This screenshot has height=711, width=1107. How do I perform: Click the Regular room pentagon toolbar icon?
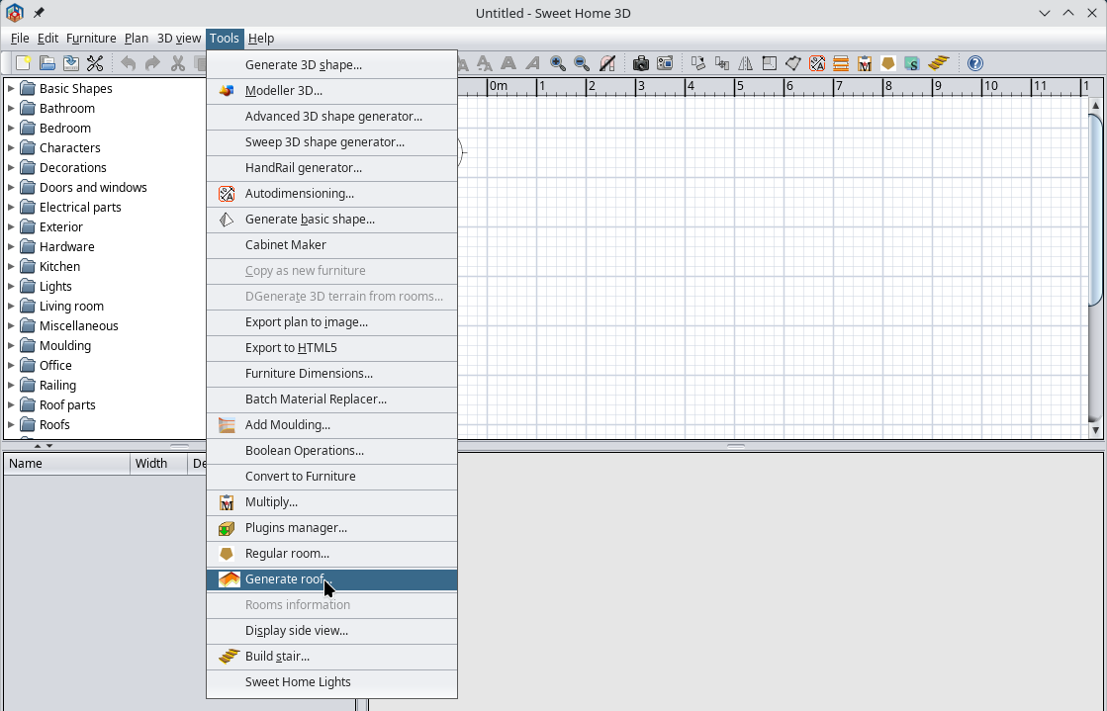tap(888, 63)
